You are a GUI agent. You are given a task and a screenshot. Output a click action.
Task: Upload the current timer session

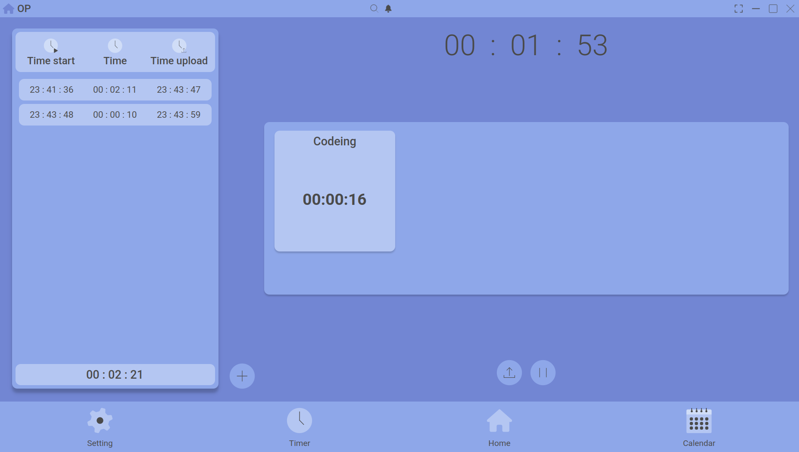[509, 373]
